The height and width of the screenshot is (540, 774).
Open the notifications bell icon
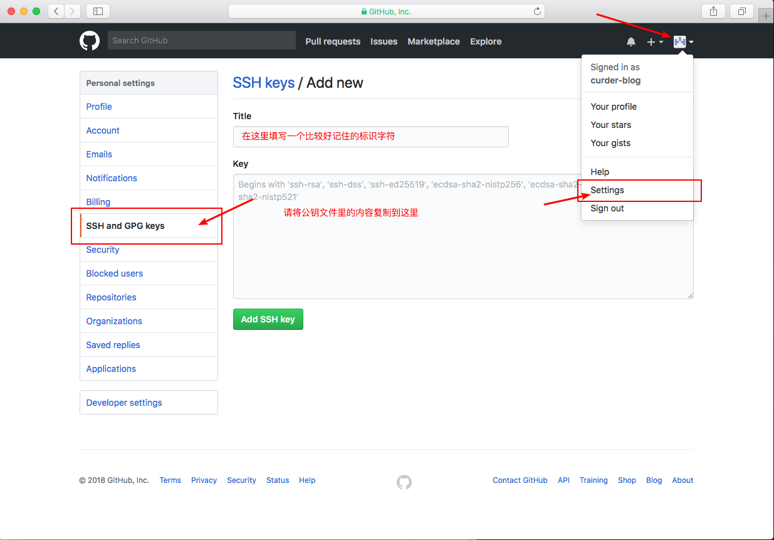tap(631, 41)
